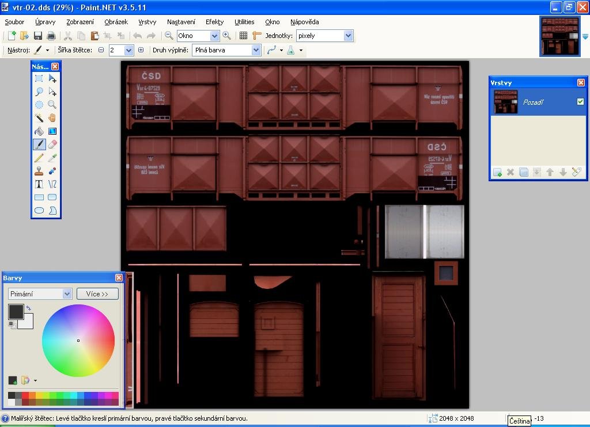This screenshot has width=590, height=427.
Task: Toggle the rulers display
Action: pyautogui.click(x=256, y=36)
